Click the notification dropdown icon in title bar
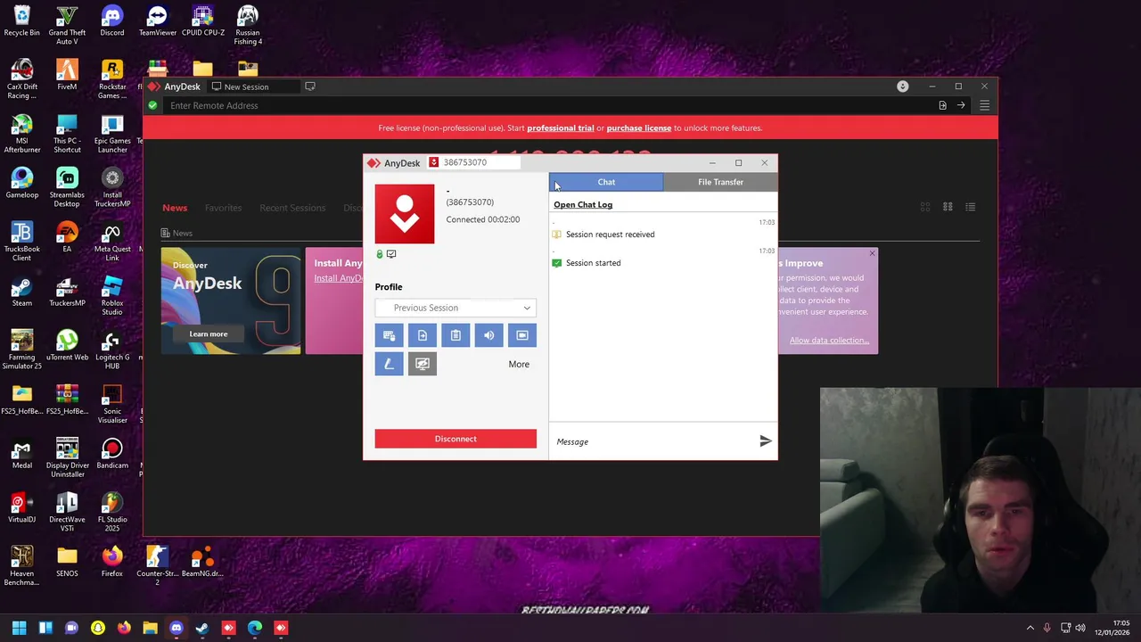1141x642 pixels. [x=903, y=86]
